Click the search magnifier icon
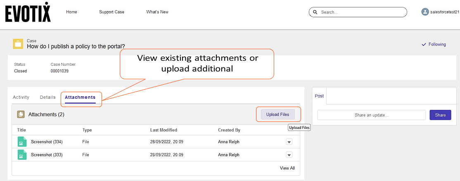Image resolution: width=460 pixels, height=181 pixels. tap(315, 12)
